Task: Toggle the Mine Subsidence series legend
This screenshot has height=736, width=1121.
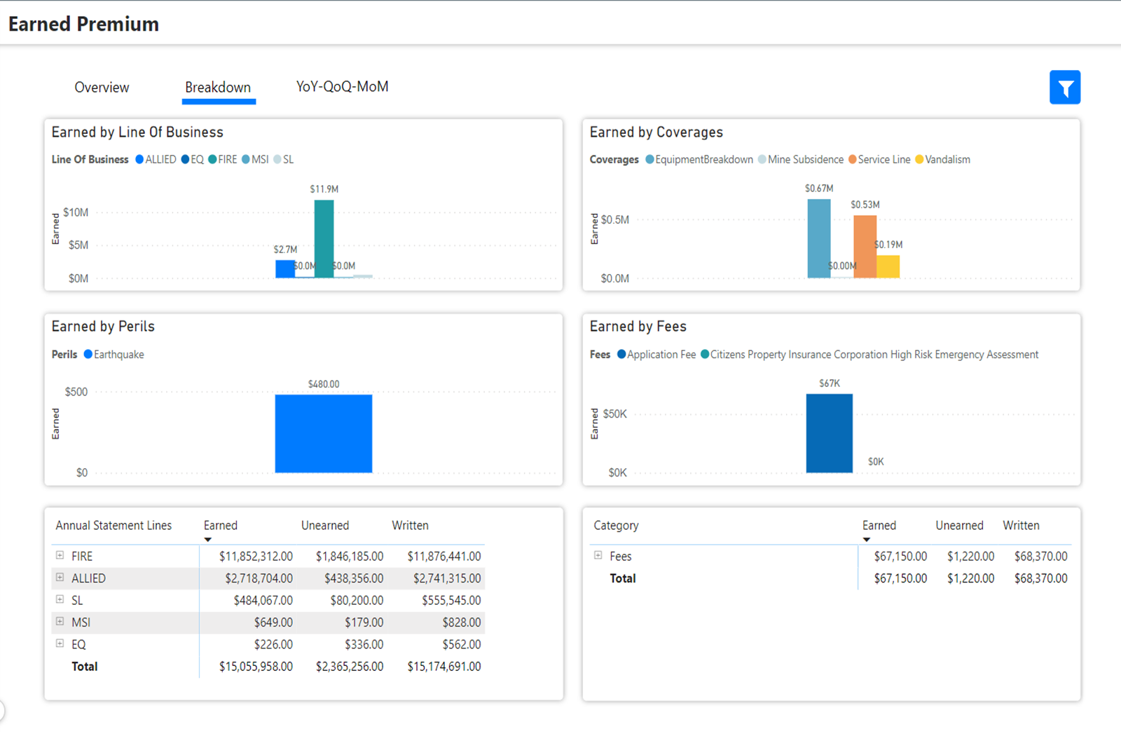Action: pos(760,159)
